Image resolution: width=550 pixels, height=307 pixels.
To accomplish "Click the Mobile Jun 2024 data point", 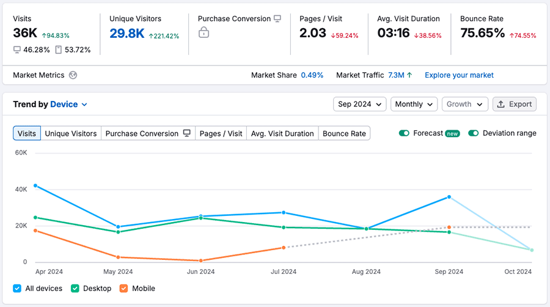I will click(x=201, y=261).
